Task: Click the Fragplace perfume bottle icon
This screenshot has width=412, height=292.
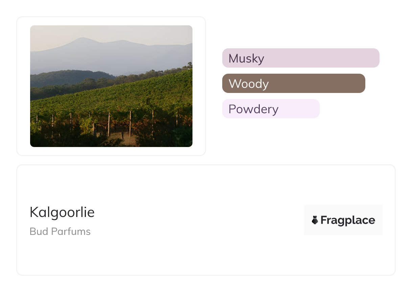Action: 315,220
